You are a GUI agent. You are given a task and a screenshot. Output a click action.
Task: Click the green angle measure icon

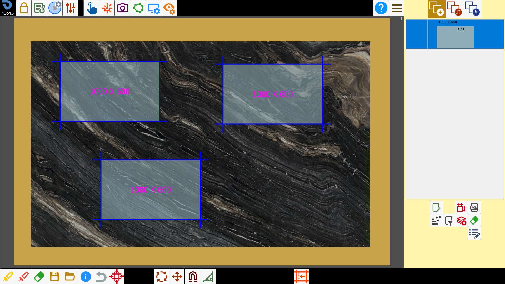[208, 276]
